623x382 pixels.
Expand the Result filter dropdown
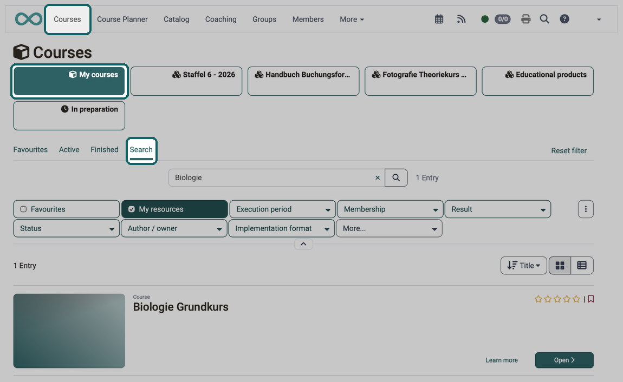pyautogui.click(x=498, y=209)
